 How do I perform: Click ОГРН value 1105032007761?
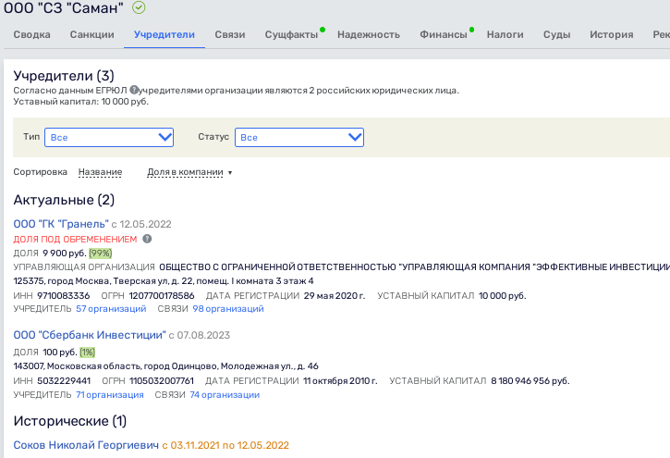coord(162,381)
